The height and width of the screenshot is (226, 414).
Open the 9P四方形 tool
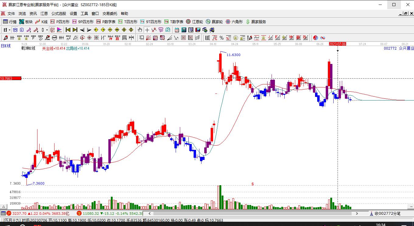click(x=83, y=22)
